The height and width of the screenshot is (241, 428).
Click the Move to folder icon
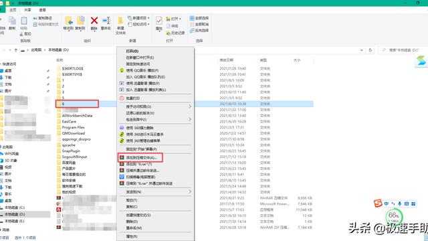tap(68, 21)
